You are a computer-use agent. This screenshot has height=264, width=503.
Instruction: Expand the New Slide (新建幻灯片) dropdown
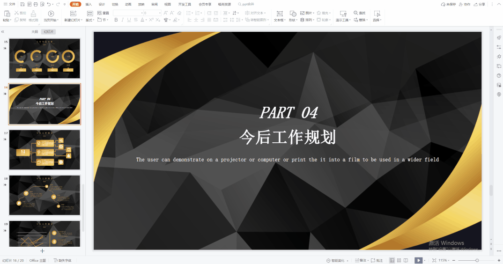[x=74, y=20]
